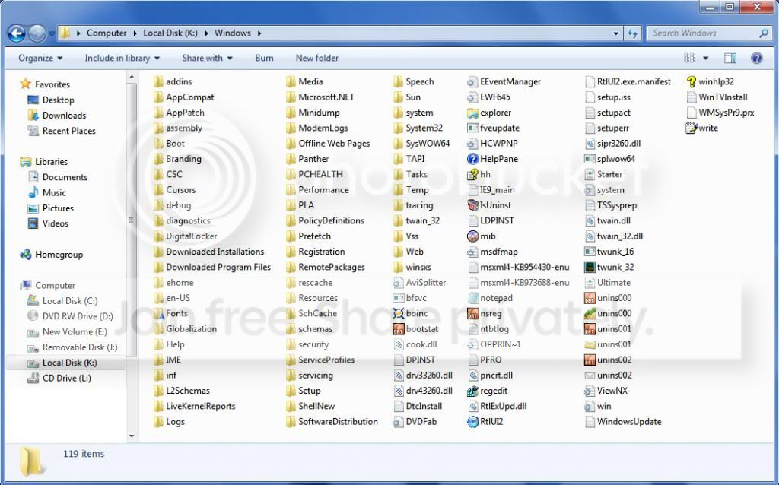Image resolution: width=779 pixels, height=485 pixels.
Task: Select the regedit application icon
Action: point(472,391)
